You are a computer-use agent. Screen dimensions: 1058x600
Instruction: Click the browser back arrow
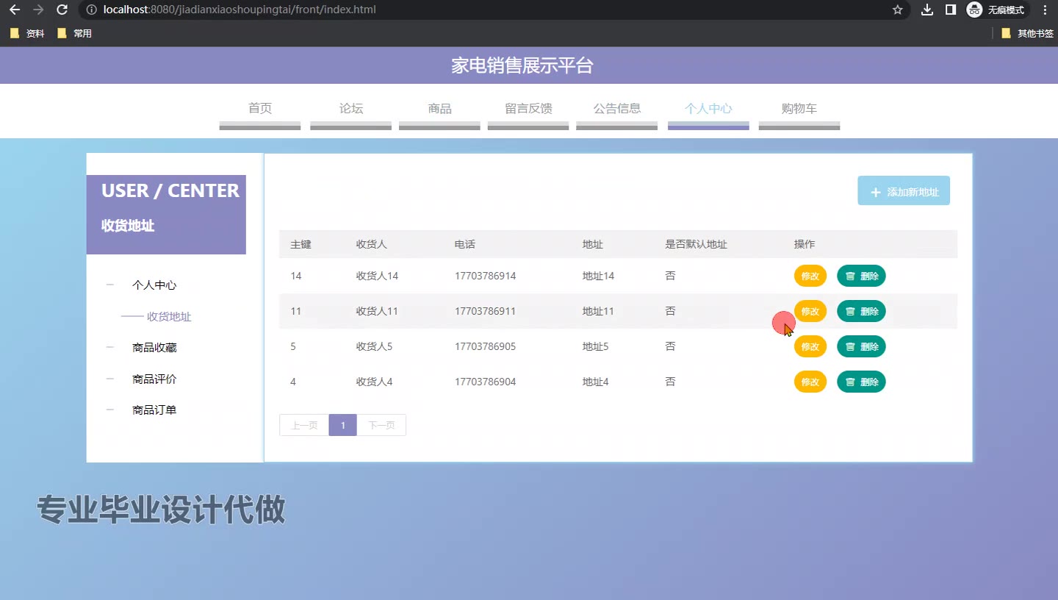click(x=15, y=10)
